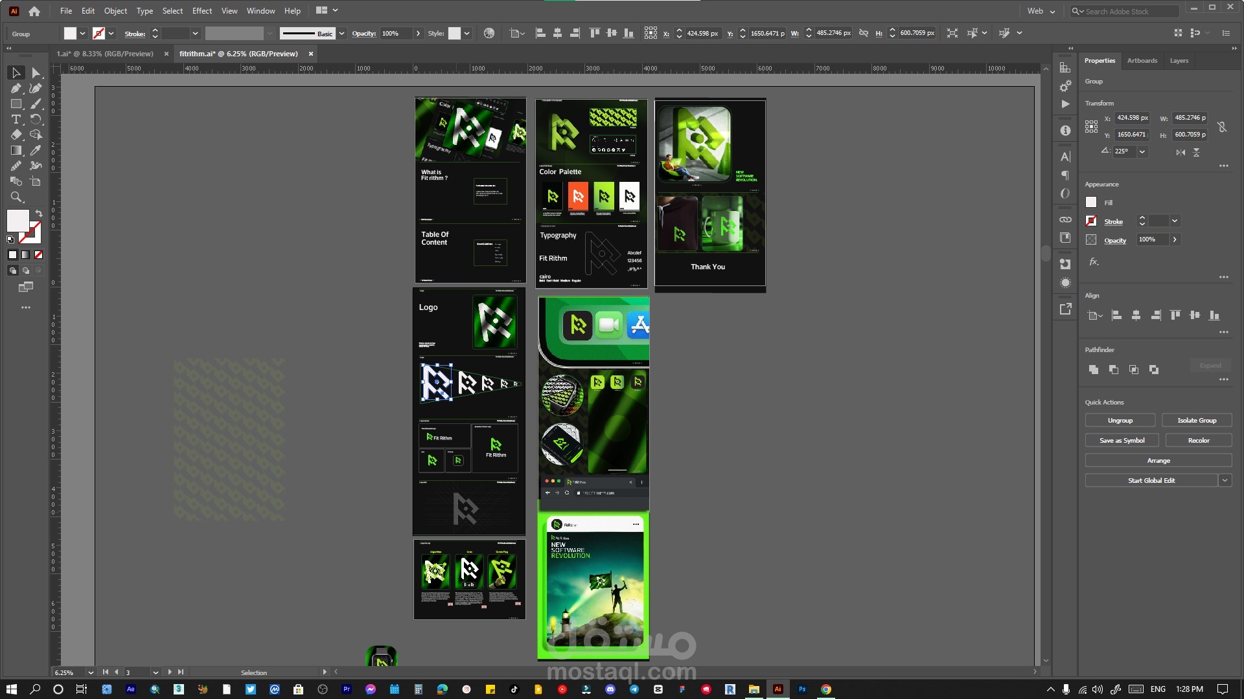Screen dimensions: 1244x699
Task: Switch to the Layers tab
Action: coord(1179,60)
